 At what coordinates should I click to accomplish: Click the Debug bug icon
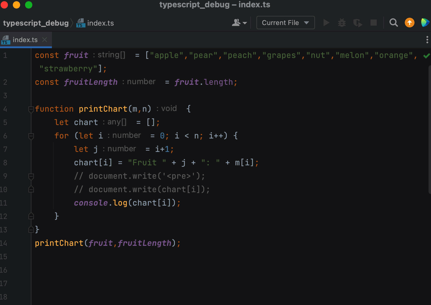click(x=342, y=23)
